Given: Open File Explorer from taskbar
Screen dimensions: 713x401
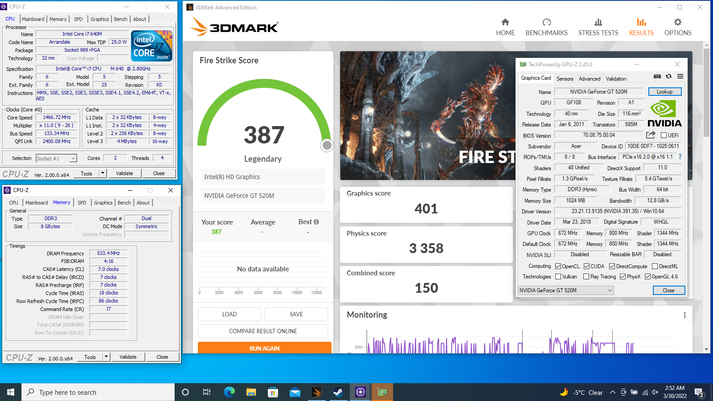Looking at the screenshot, I should tap(251, 392).
